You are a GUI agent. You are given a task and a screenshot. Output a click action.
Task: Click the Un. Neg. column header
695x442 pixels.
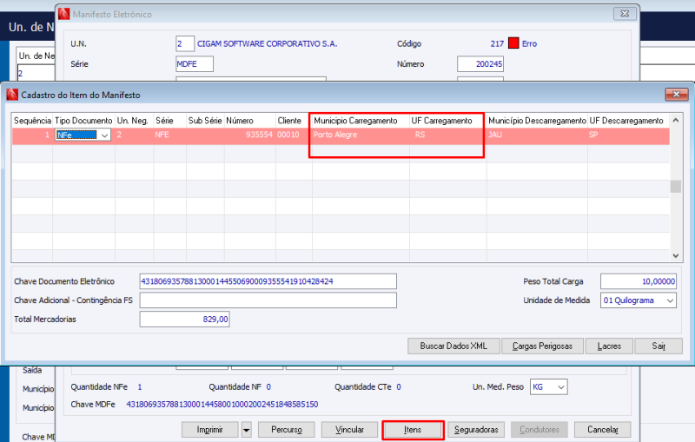(x=135, y=121)
